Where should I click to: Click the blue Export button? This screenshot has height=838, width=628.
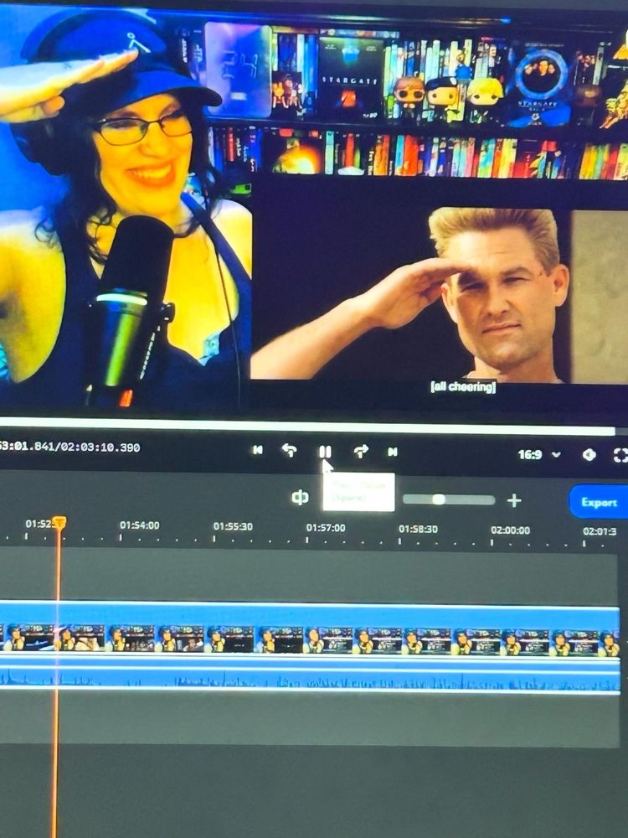(x=599, y=502)
